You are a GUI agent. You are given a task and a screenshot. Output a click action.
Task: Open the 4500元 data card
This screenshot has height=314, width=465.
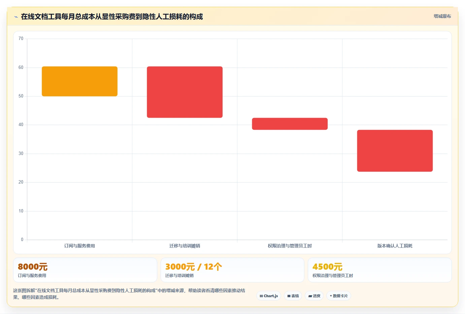pos(379,270)
